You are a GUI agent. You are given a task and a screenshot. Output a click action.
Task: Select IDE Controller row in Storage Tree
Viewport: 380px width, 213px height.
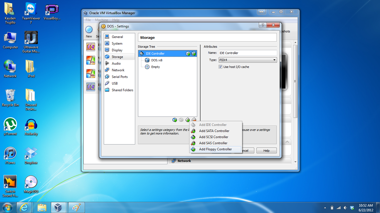pos(168,54)
